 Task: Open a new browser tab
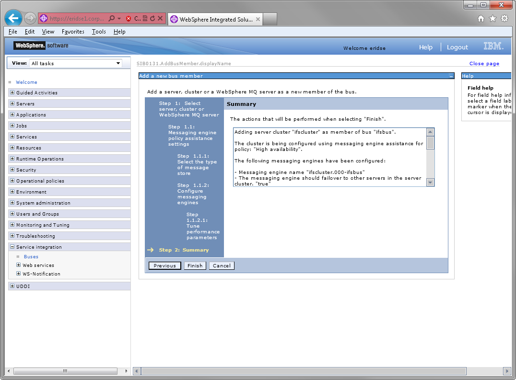pyautogui.click(x=270, y=19)
